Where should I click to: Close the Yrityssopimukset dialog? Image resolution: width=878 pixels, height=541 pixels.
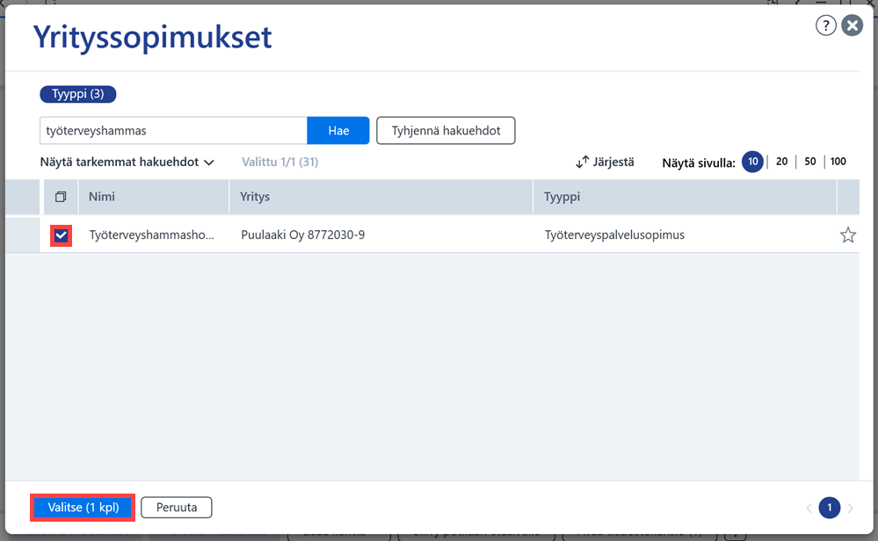pyautogui.click(x=853, y=25)
